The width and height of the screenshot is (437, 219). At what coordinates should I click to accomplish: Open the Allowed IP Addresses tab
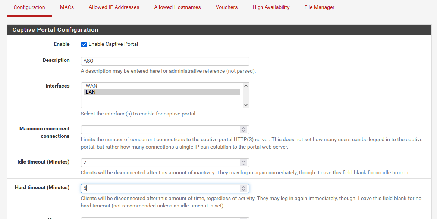(114, 7)
